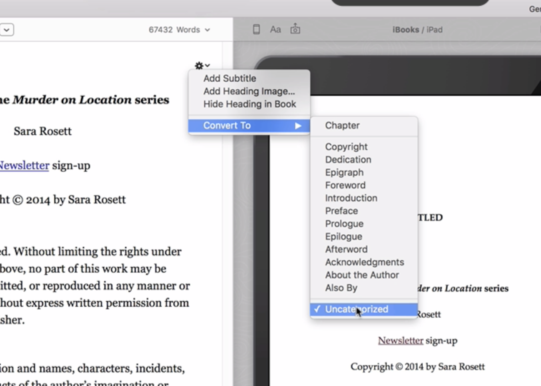541x386 pixels.
Task: Select Add Heading Image… menu entry
Action: pos(249,91)
